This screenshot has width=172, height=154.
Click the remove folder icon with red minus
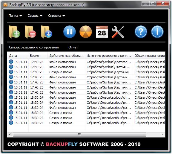pos(30,32)
